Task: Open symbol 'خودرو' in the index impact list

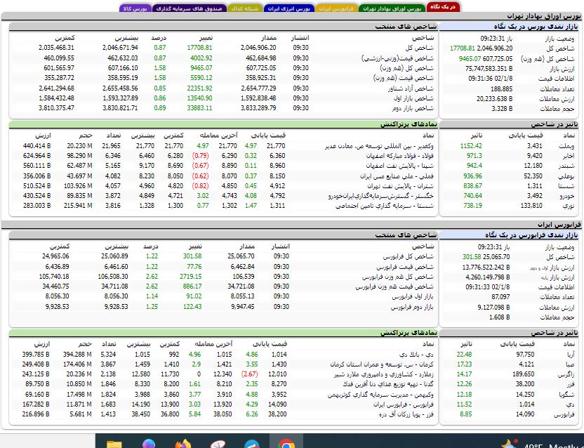Action: [x=567, y=196]
